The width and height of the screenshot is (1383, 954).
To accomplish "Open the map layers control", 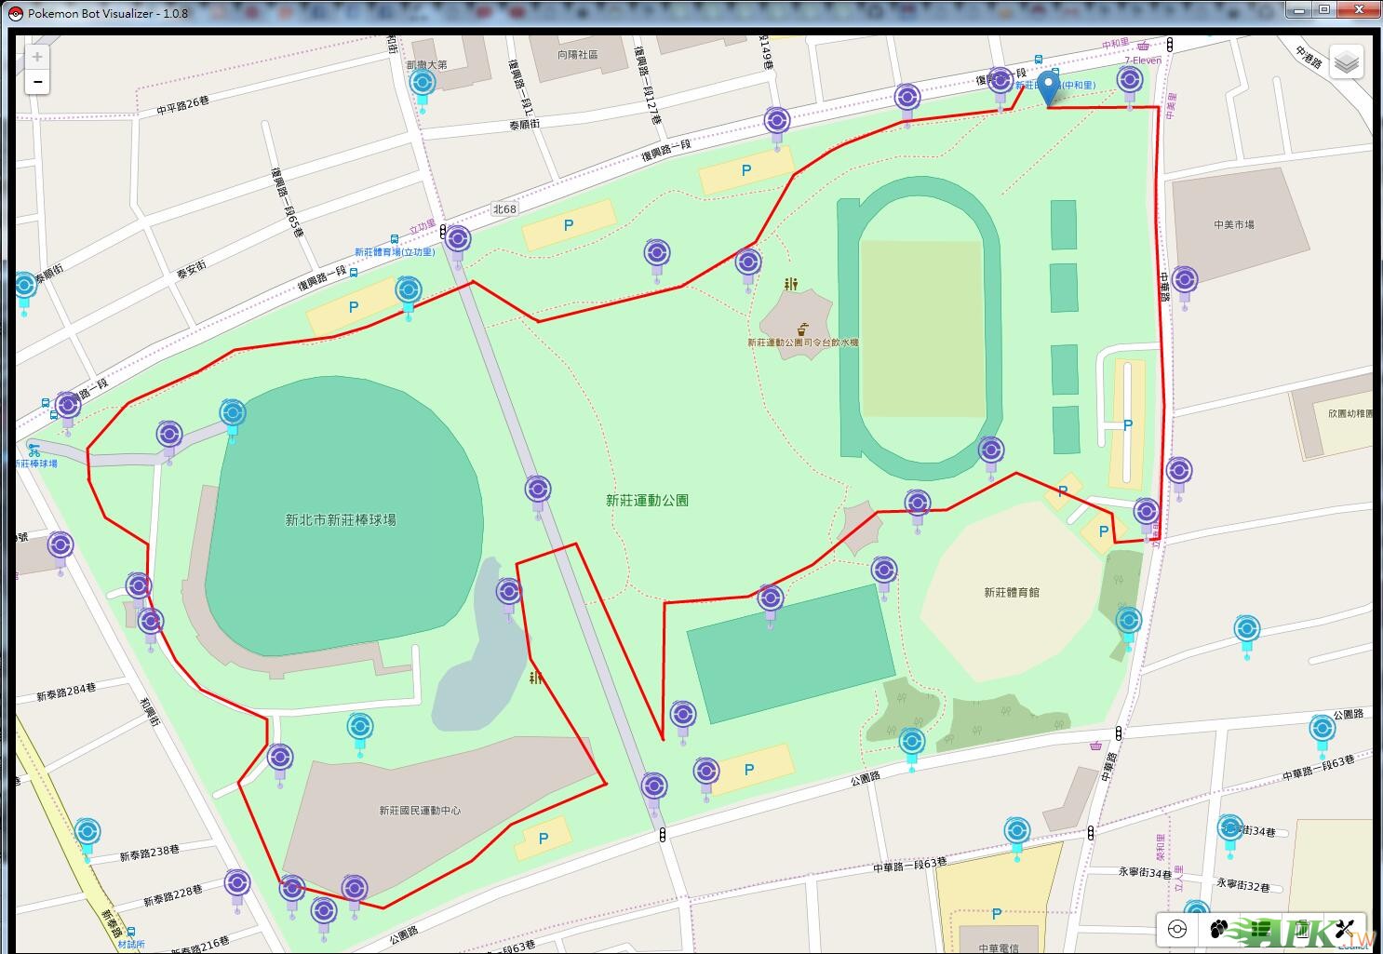I will pos(1347,63).
